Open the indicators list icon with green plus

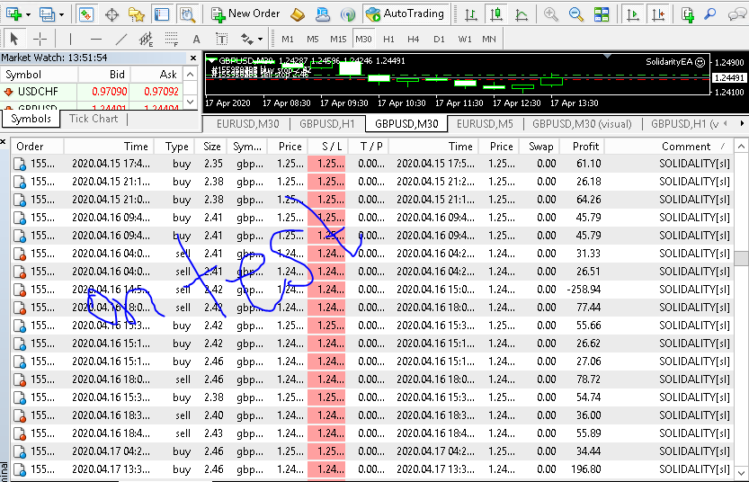(x=687, y=14)
